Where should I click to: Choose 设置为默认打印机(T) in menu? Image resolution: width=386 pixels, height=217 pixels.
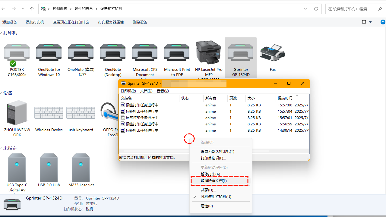click(x=217, y=152)
